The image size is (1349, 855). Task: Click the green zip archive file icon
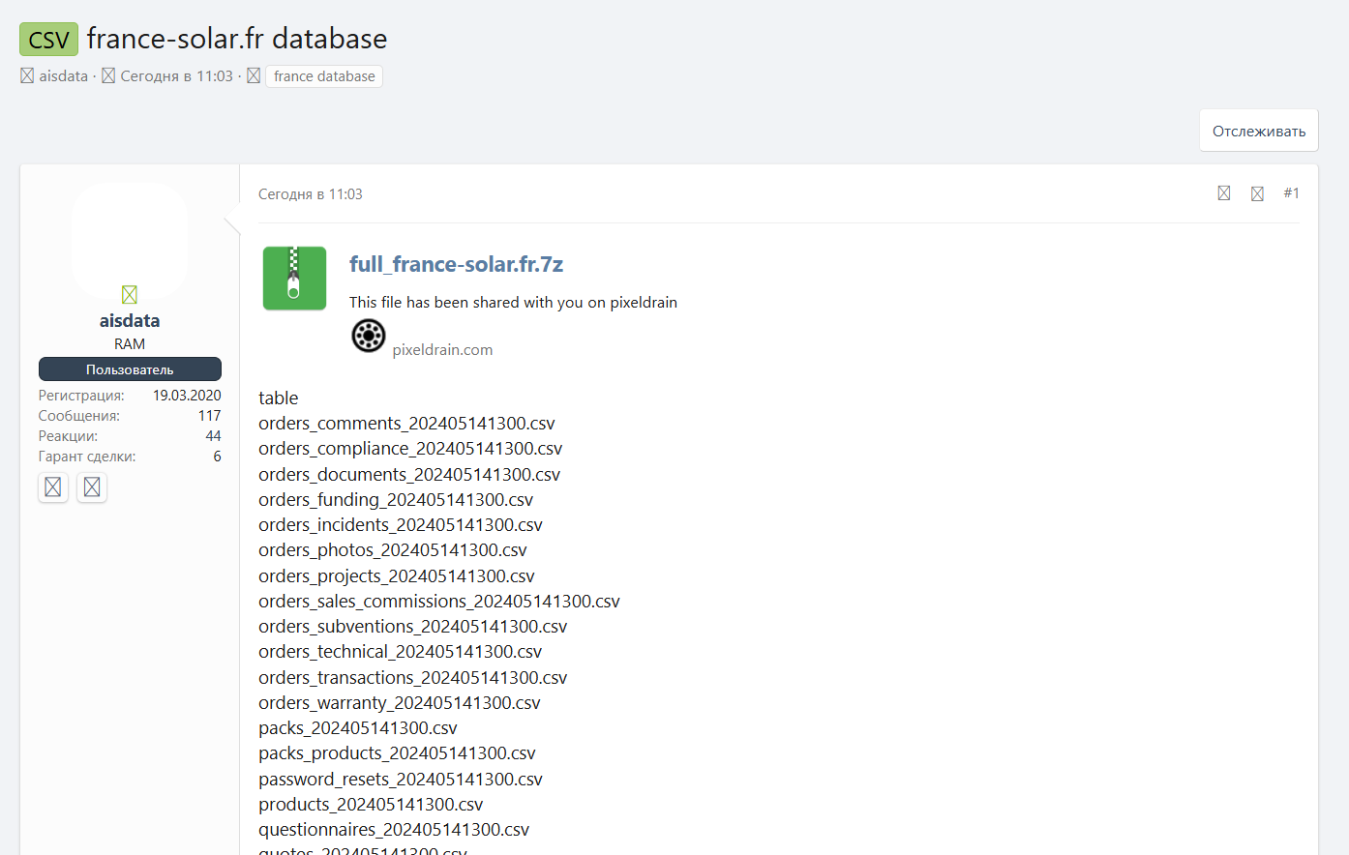(x=294, y=279)
